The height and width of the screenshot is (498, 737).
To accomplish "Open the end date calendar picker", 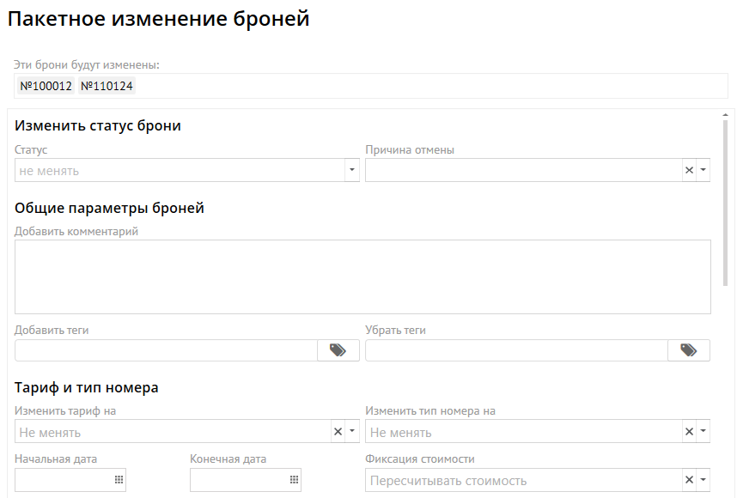I will tap(295, 480).
